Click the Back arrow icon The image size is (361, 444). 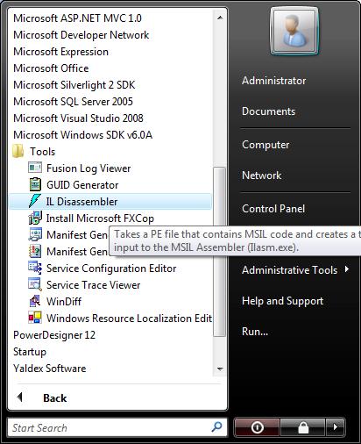pyautogui.click(x=20, y=397)
